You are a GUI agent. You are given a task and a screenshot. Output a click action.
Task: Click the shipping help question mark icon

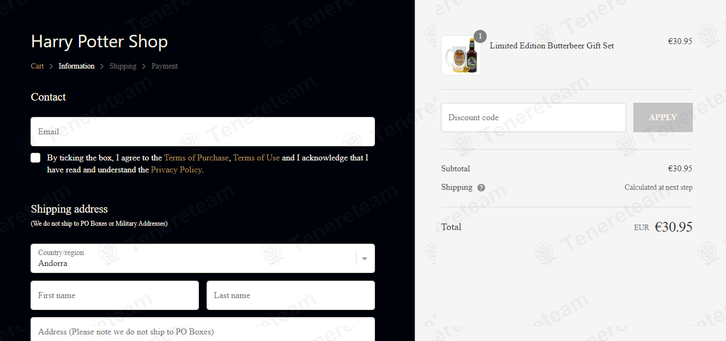click(481, 188)
